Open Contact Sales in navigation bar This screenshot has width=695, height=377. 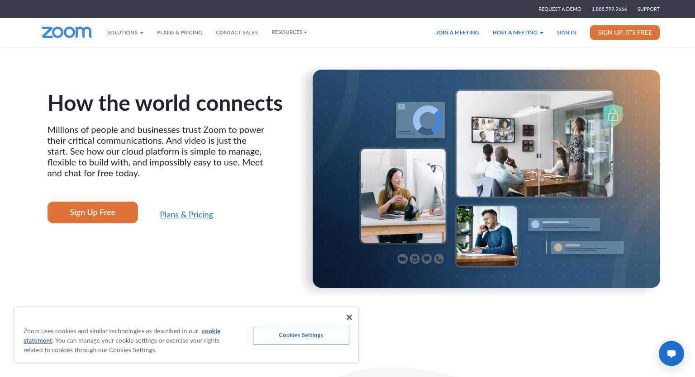click(237, 33)
